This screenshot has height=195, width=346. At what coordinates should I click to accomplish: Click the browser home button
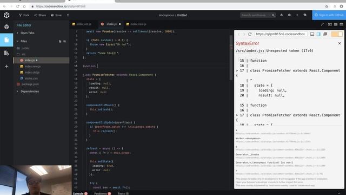pyautogui.click(x=24, y=6)
